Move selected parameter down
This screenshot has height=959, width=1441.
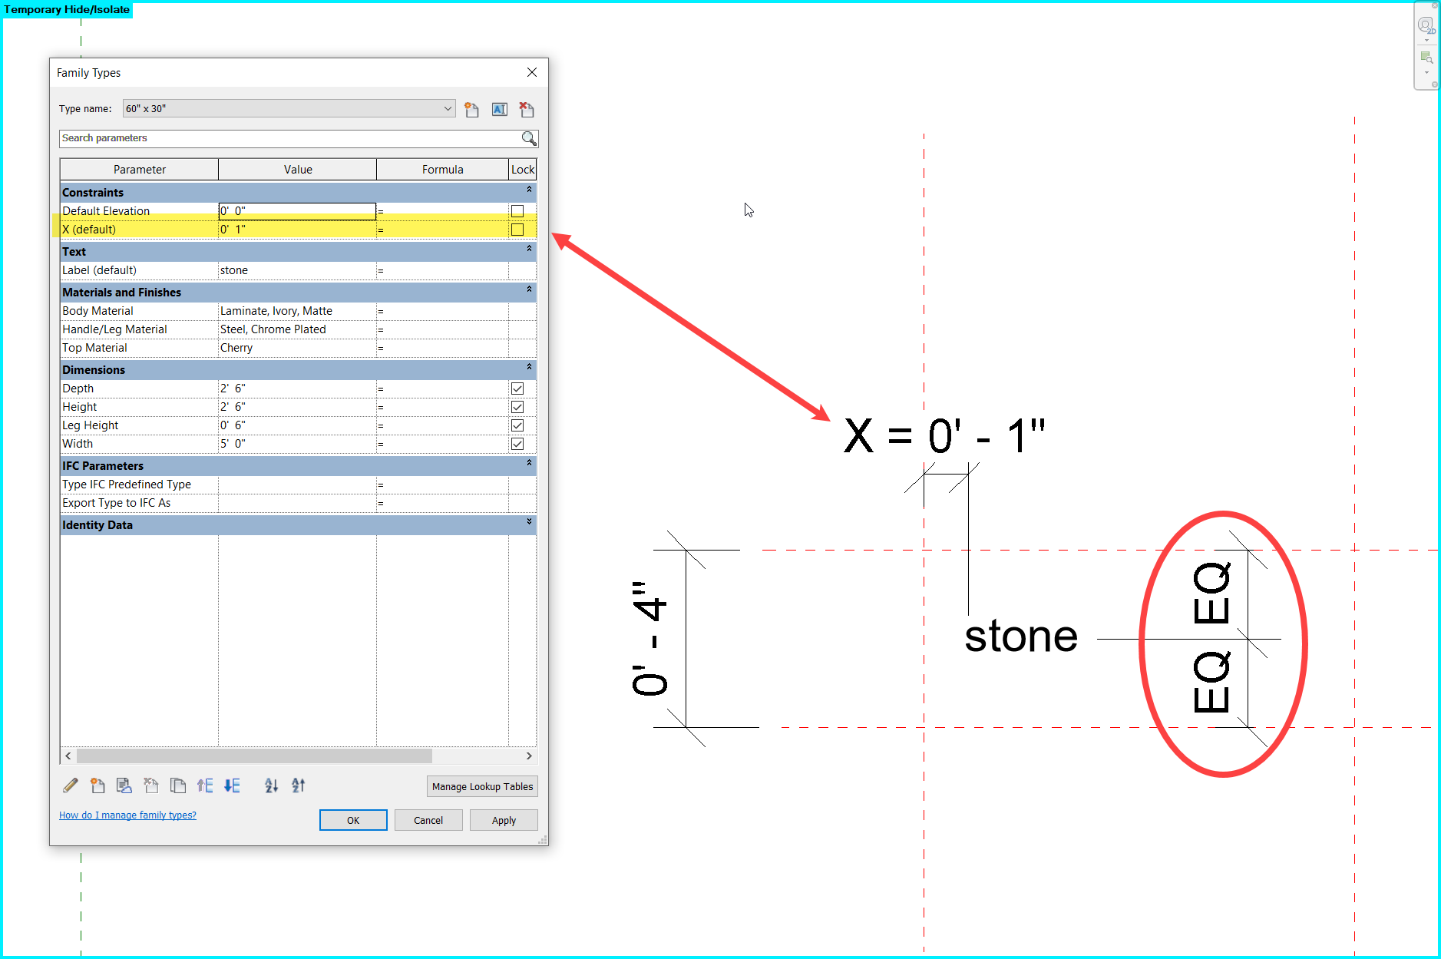[232, 785]
